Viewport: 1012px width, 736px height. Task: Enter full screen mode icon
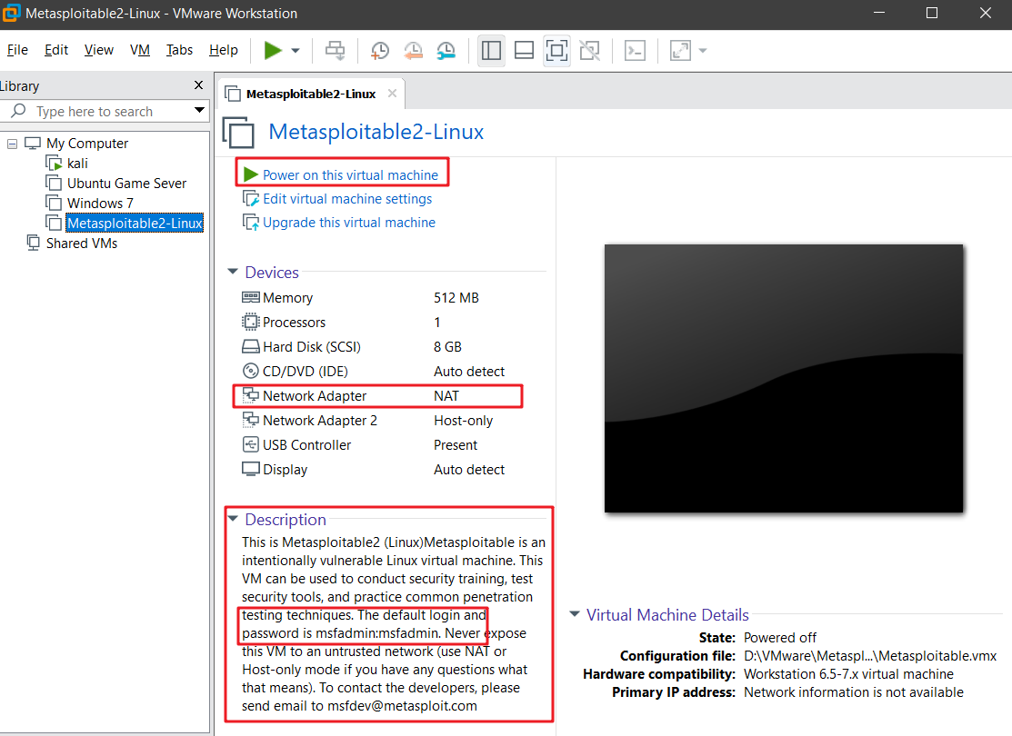tap(557, 50)
